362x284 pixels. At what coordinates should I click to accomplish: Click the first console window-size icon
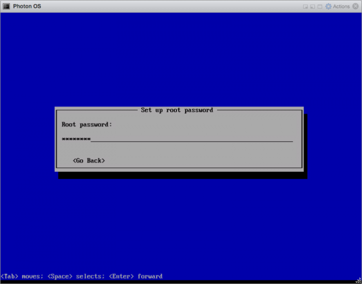pyautogui.click(x=305, y=7)
